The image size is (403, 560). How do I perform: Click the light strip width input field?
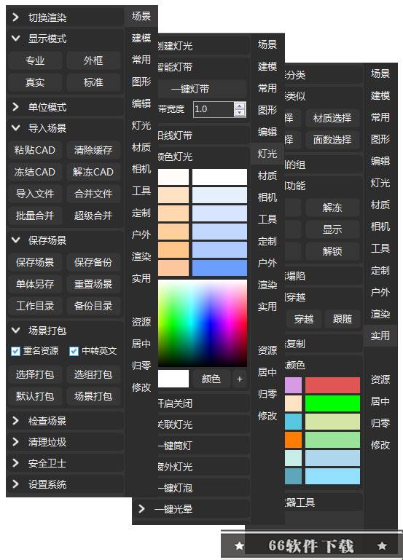point(214,109)
